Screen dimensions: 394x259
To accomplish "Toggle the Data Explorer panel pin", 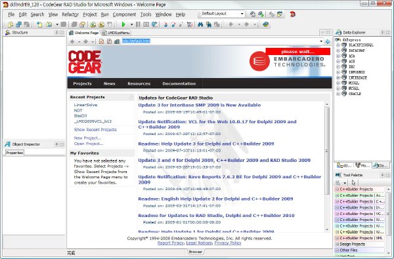I will click(x=382, y=32).
